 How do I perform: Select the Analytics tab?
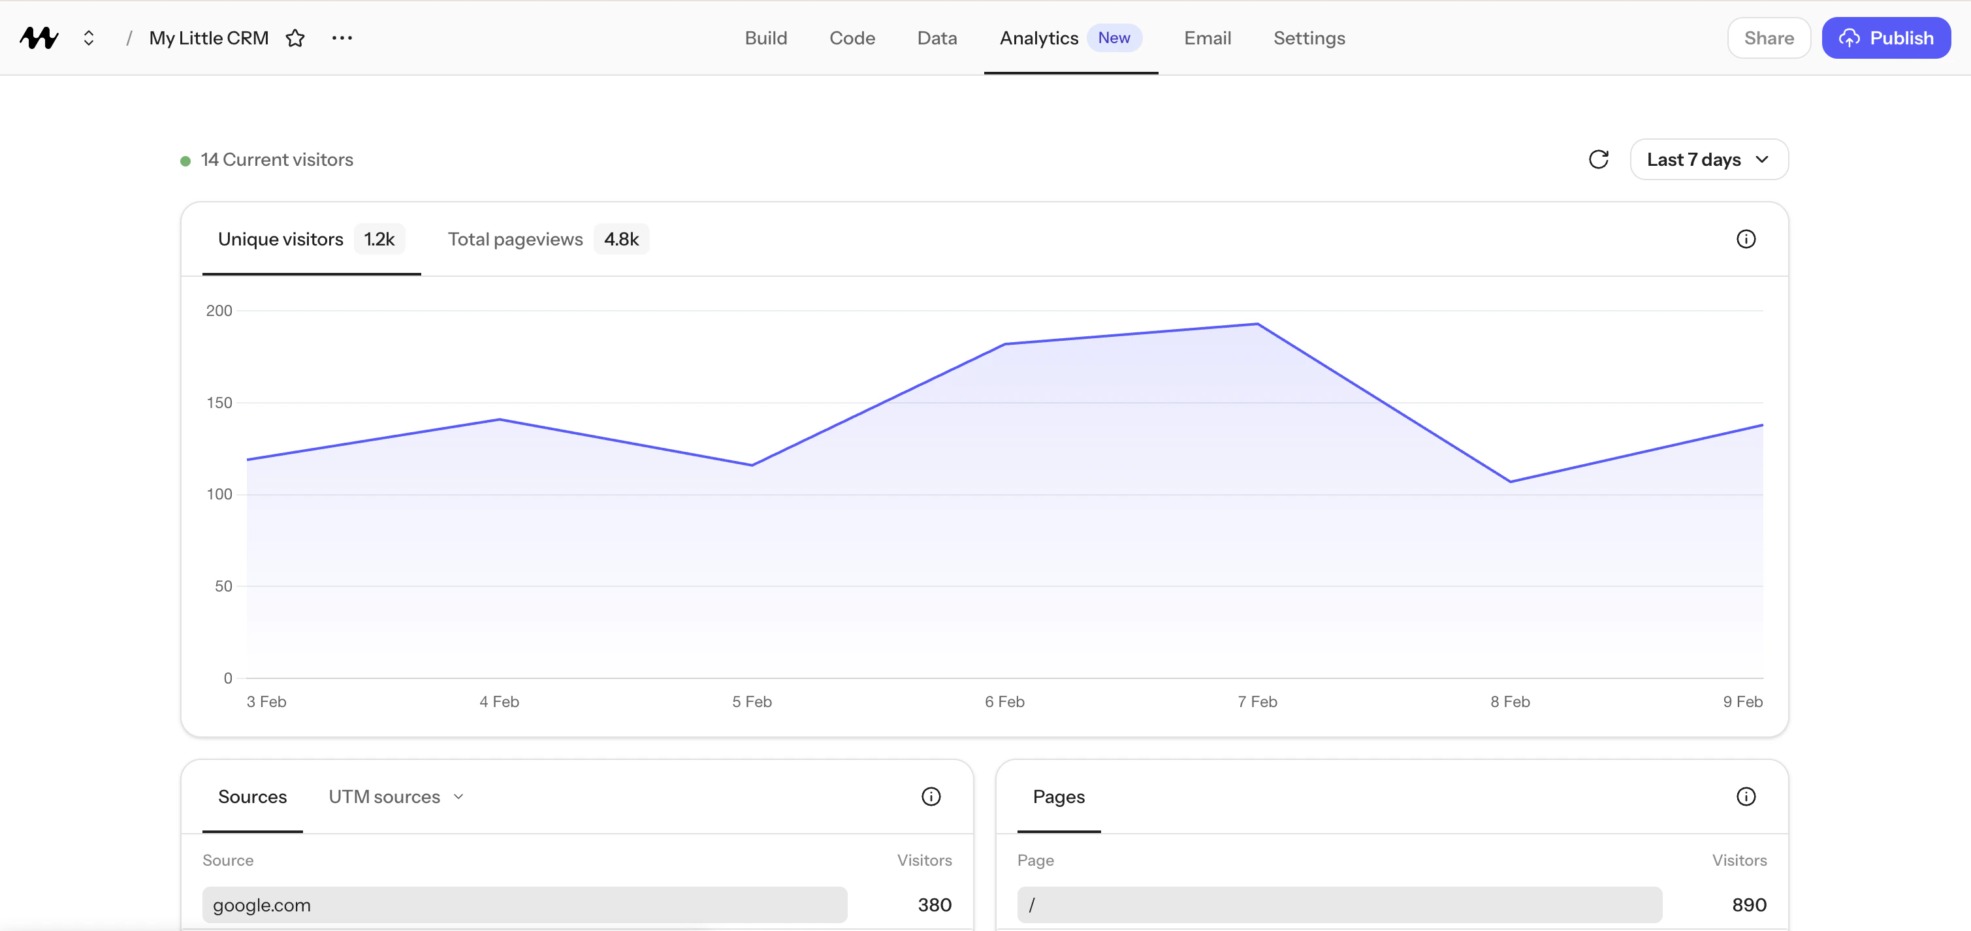point(1039,37)
